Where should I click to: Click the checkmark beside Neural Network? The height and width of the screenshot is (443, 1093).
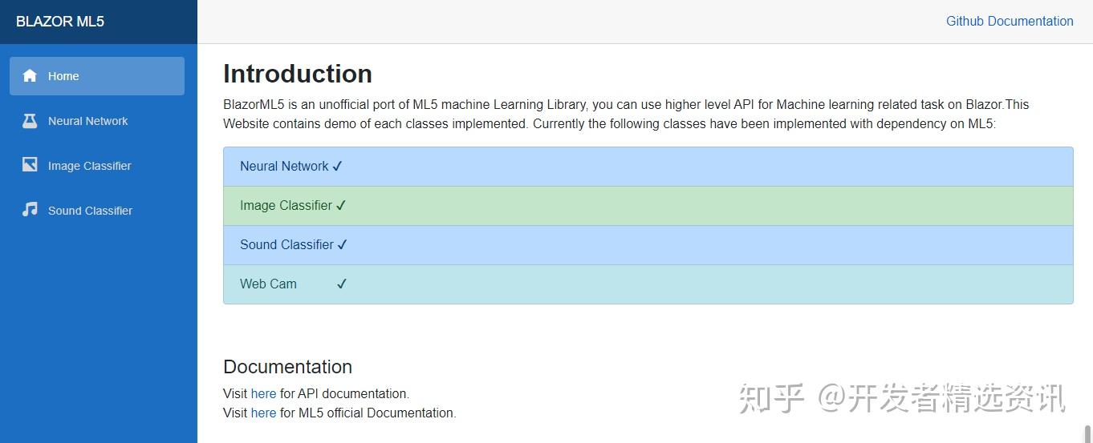(x=337, y=167)
